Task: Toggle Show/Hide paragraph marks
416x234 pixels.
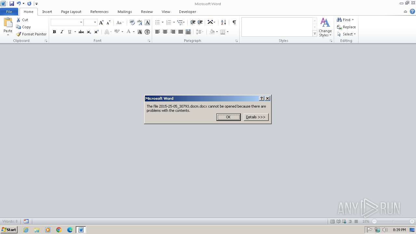Action: [x=234, y=22]
